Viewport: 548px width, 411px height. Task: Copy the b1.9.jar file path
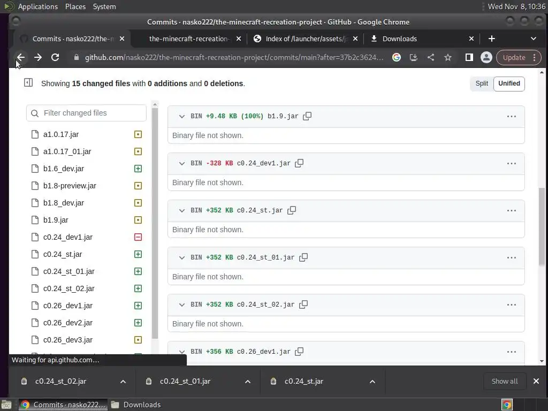click(307, 116)
